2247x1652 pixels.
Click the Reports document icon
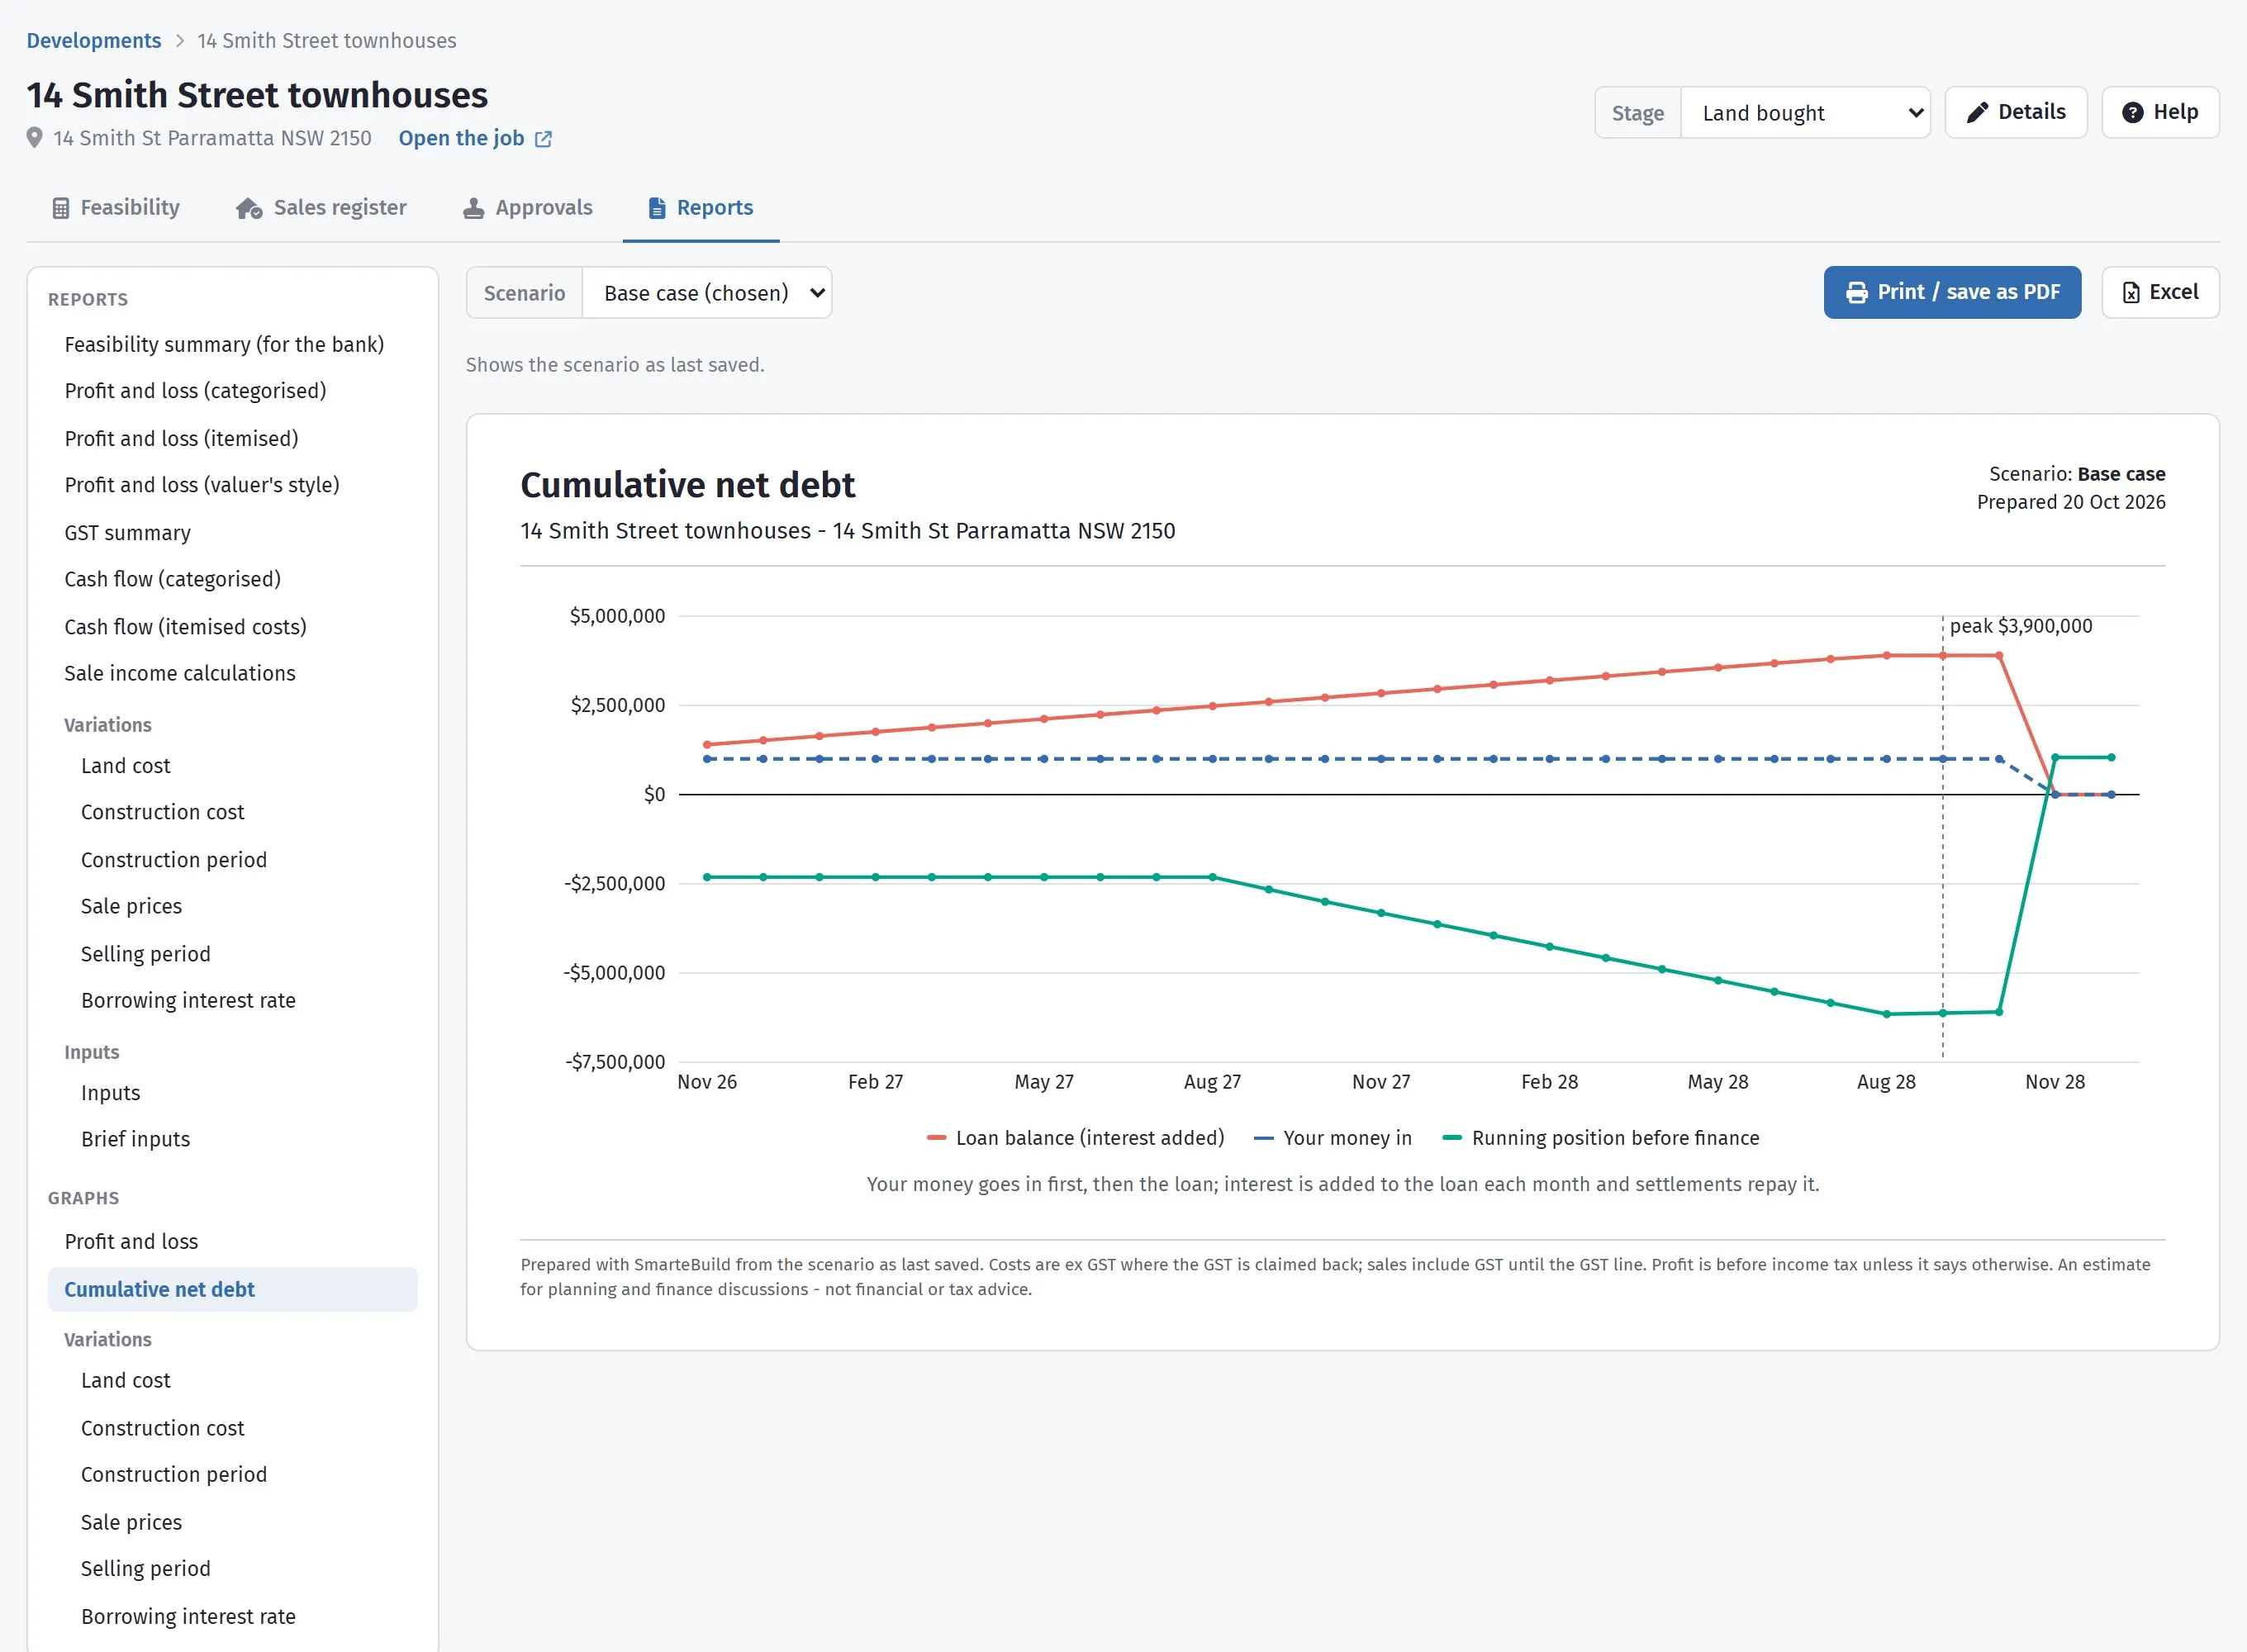(657, 208)
